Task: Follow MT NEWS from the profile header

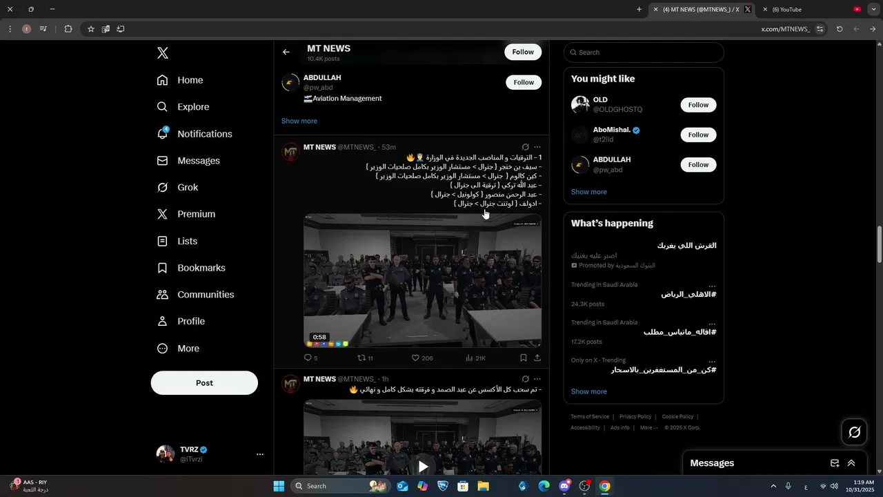Action: click(x=523, y=52)
